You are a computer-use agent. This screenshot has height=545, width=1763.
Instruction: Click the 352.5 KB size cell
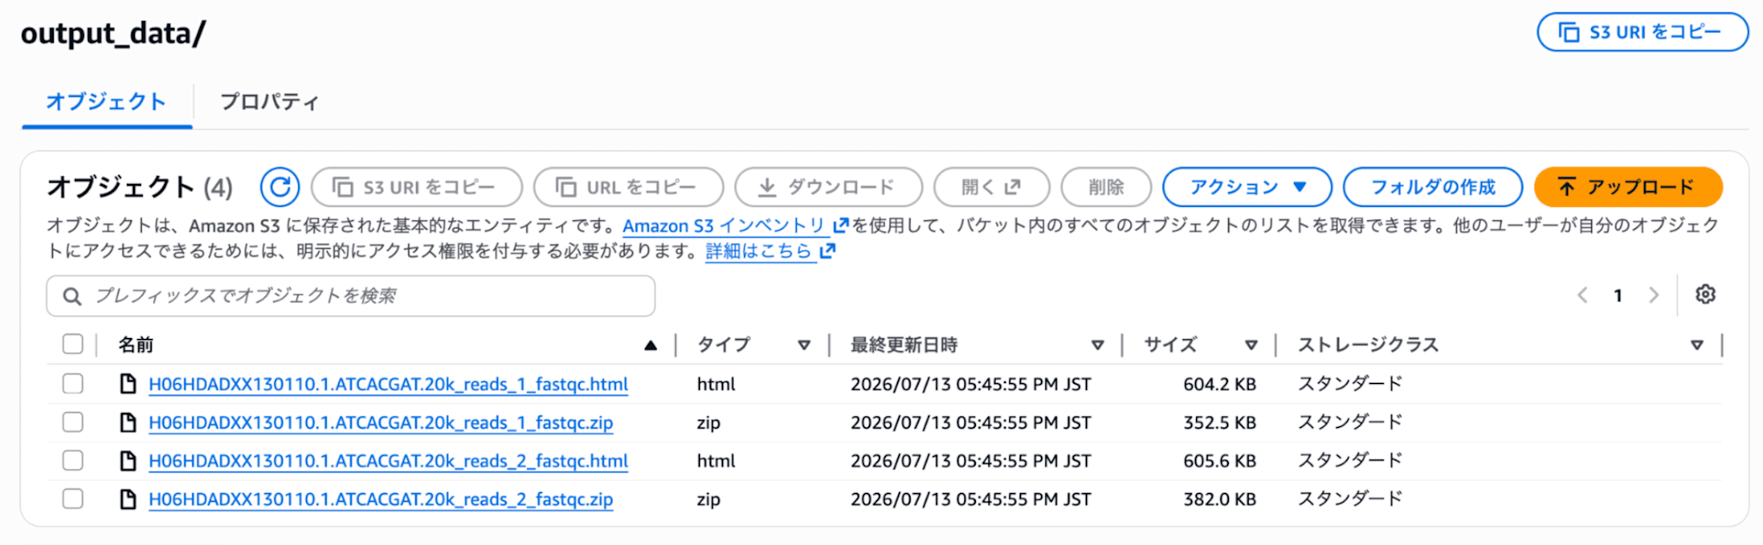coord(1219,423)
